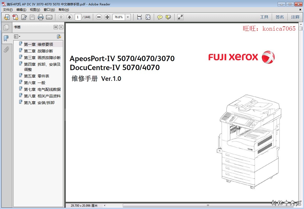Open the 帮助(H) menu
Screen dimensions: 304x209
(x=64, y=10)
